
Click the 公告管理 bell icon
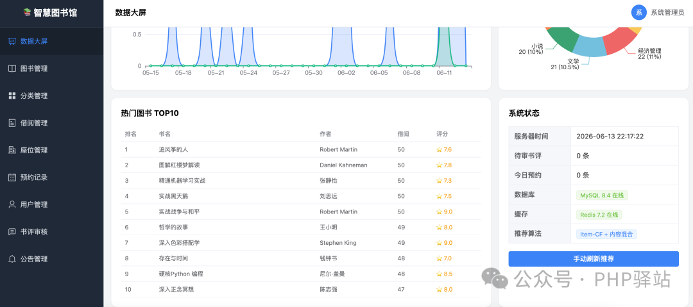[x=12, y=259]
